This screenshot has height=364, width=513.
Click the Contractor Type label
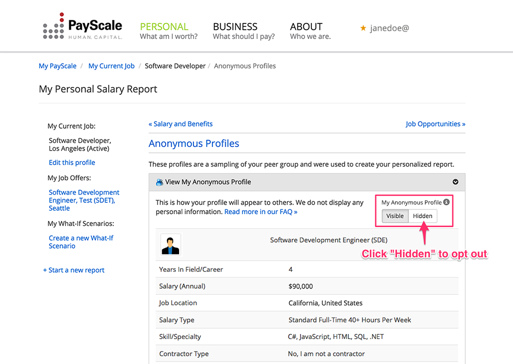pos(184,354)
